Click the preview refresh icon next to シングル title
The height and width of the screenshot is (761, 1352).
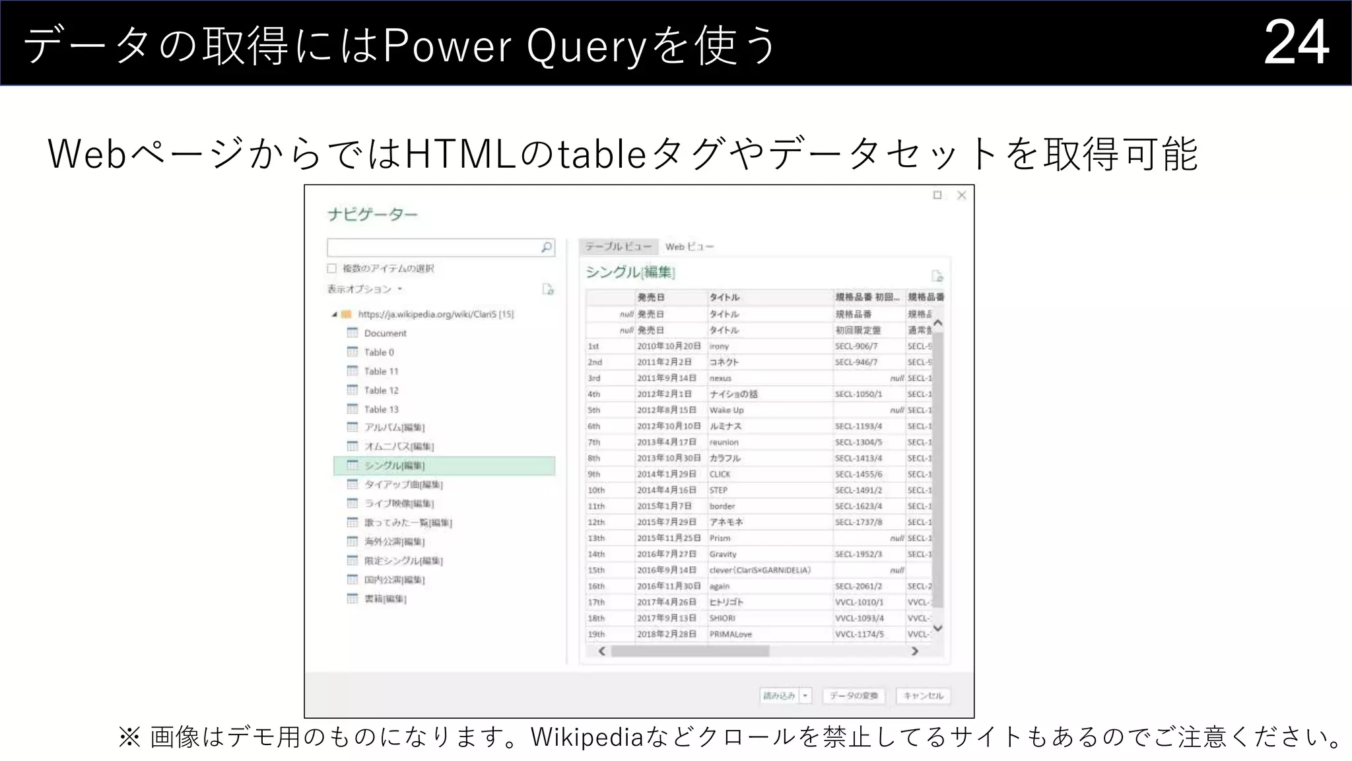click(937, 275)
